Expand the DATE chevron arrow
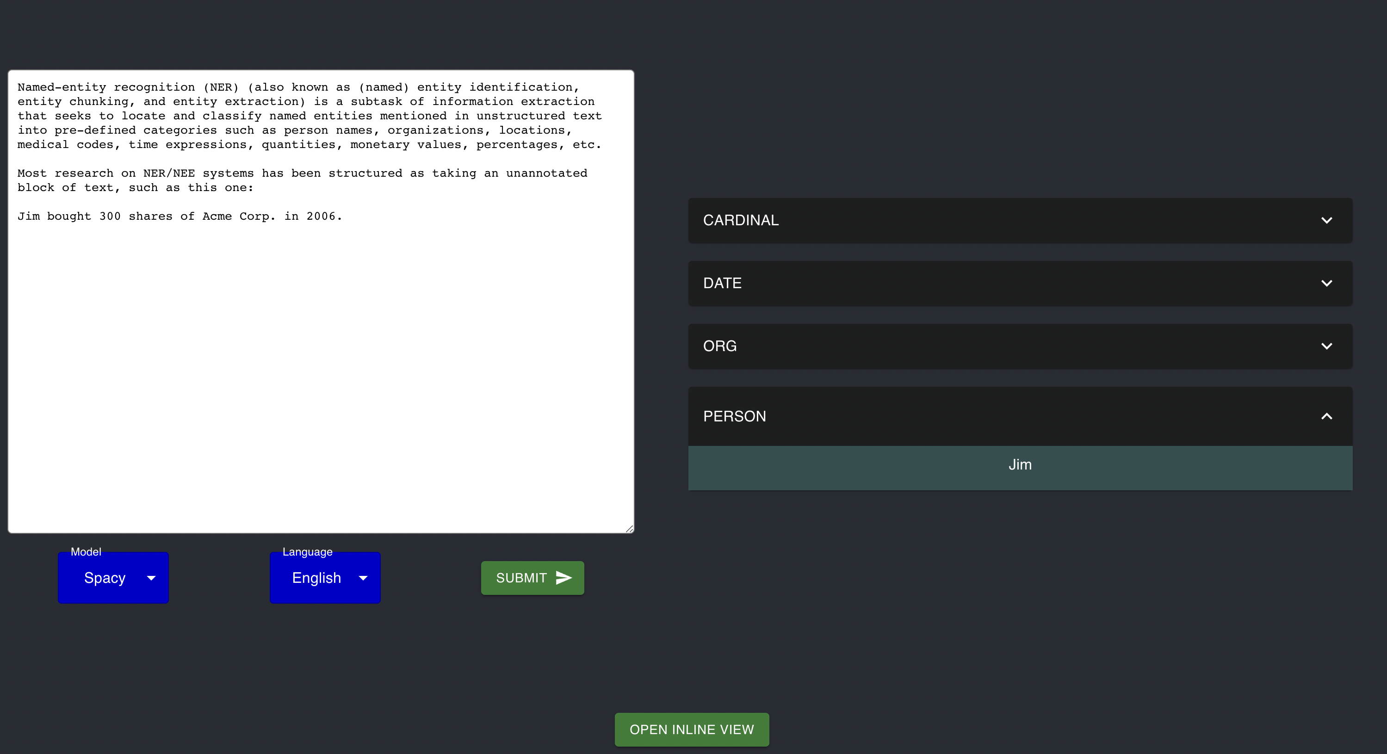Image resolution: width=1387 pixels, height=754 pixels. [x=1326, y=283]
